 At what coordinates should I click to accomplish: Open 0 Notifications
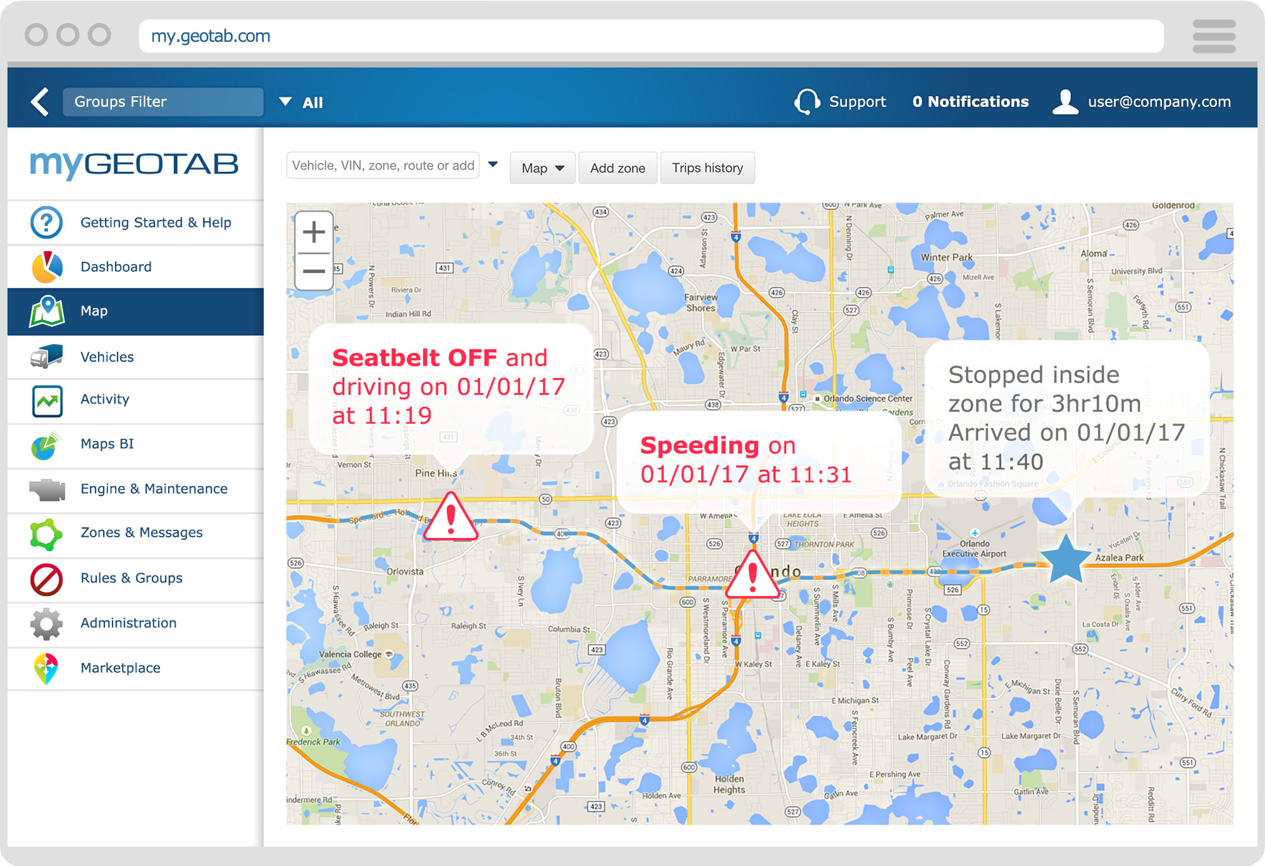[x=970, y=102]
